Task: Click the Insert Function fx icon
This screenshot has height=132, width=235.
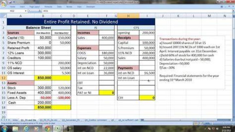Action: point(40,11)
